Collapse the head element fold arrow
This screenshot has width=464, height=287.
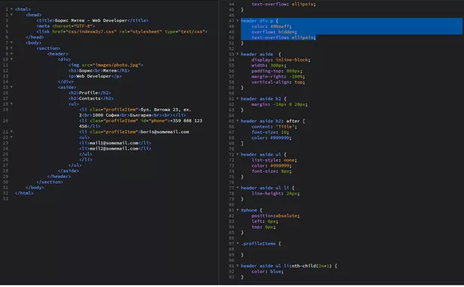coord(11,15)
